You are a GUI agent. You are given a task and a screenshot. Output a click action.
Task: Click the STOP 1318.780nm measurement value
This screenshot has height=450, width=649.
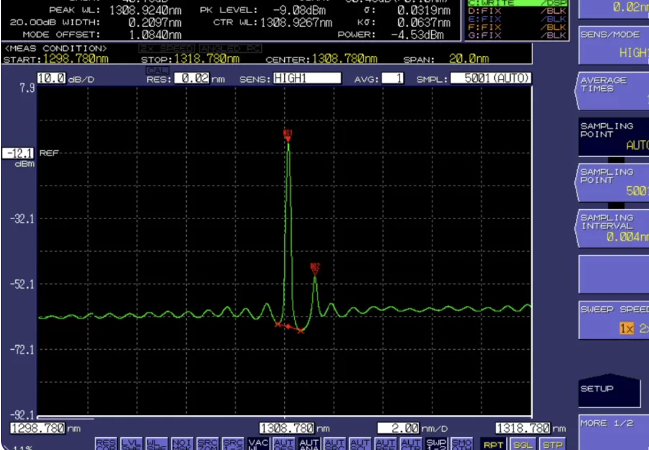click(x=206, y=59)
